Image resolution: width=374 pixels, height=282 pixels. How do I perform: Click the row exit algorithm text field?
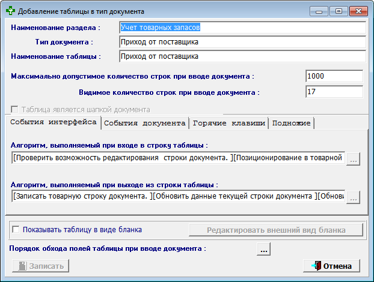tap(178, 196)
